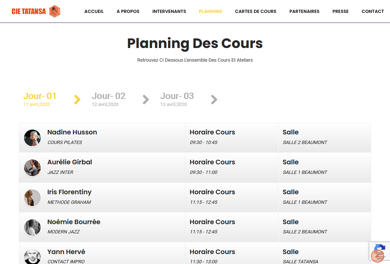Image resolution: width=390 pixels, height=264 pixels.
Task: Click the round orange scroll-to-top button
Action: (378, 256)
